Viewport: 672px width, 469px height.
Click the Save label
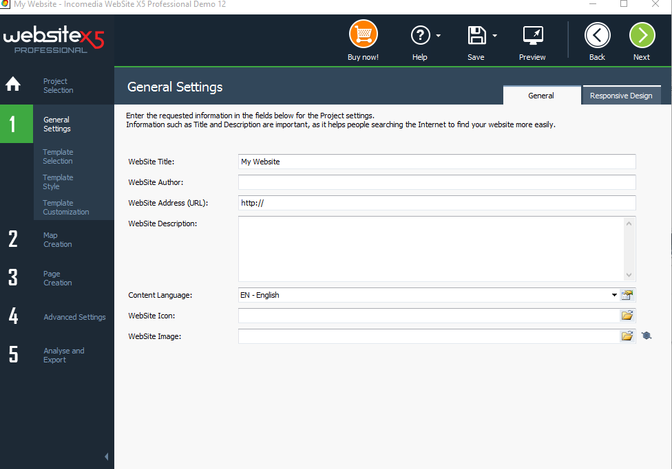click(476, 57)
